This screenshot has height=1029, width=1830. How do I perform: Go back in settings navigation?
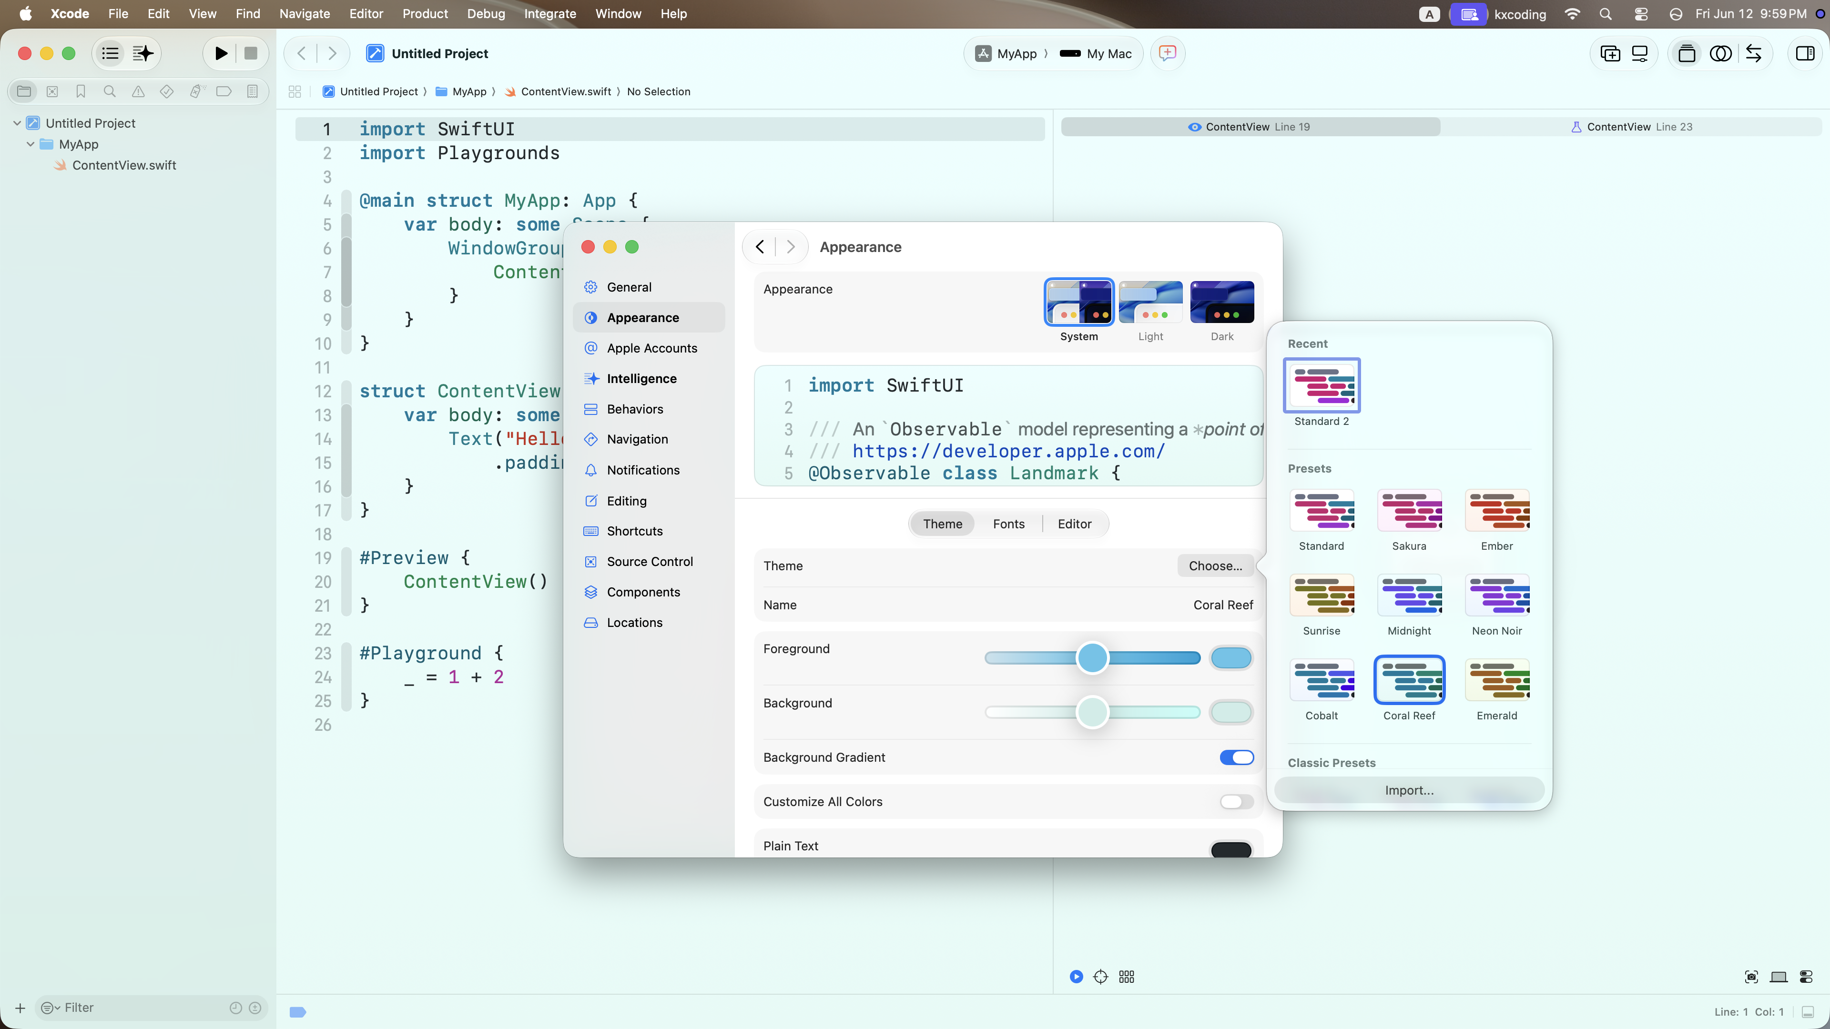point(760,246)
